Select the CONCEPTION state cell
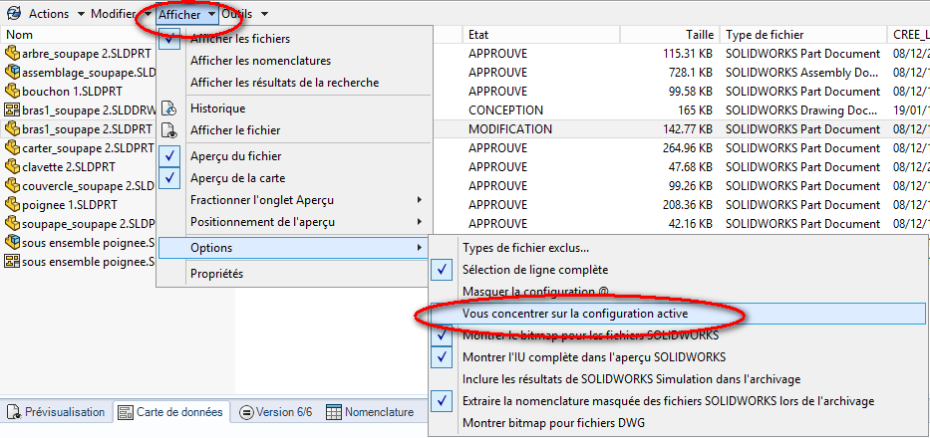This screenshot has height=438, width=930. tap(505, 110)
